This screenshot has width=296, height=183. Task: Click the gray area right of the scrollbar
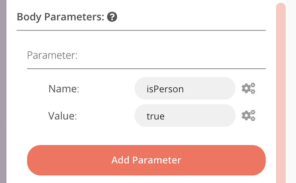coord(291,91)
